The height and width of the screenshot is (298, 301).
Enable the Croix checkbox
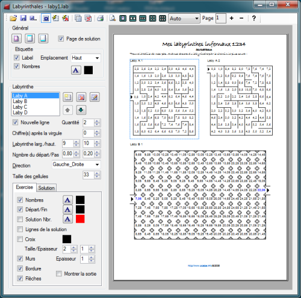click(20, 239)
